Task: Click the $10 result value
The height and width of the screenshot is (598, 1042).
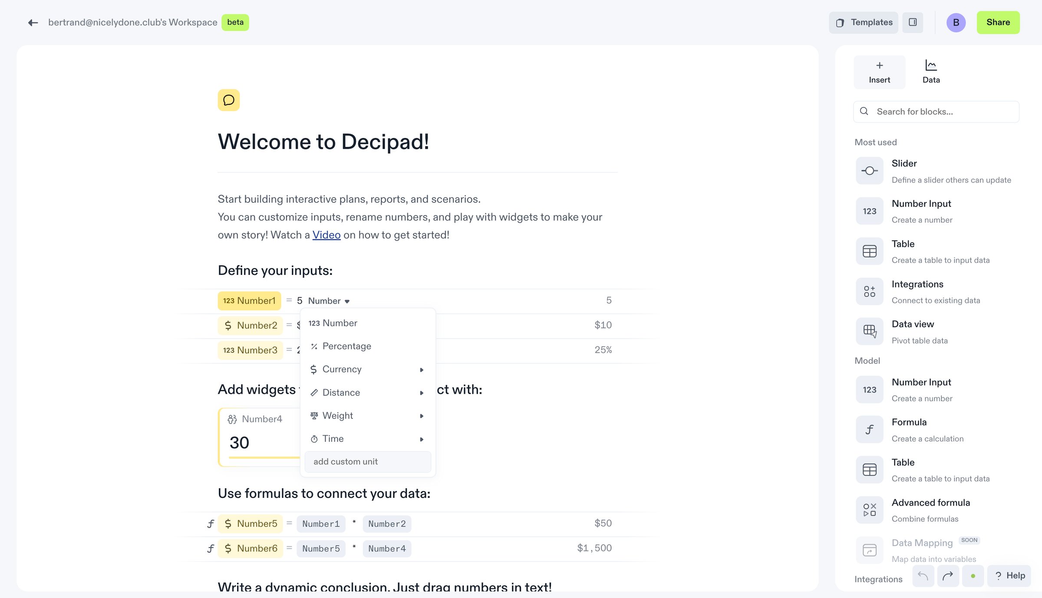Action: tap(603, 325)
